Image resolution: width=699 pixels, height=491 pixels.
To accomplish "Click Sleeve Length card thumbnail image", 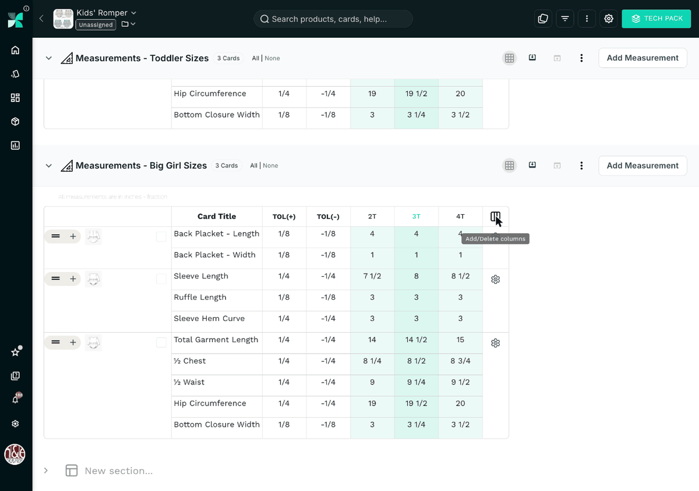I will [93, 279].
